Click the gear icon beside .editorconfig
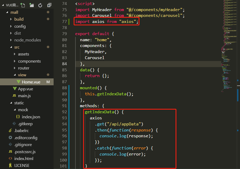Screen dimensions: 240x169 tap(10, 138)
